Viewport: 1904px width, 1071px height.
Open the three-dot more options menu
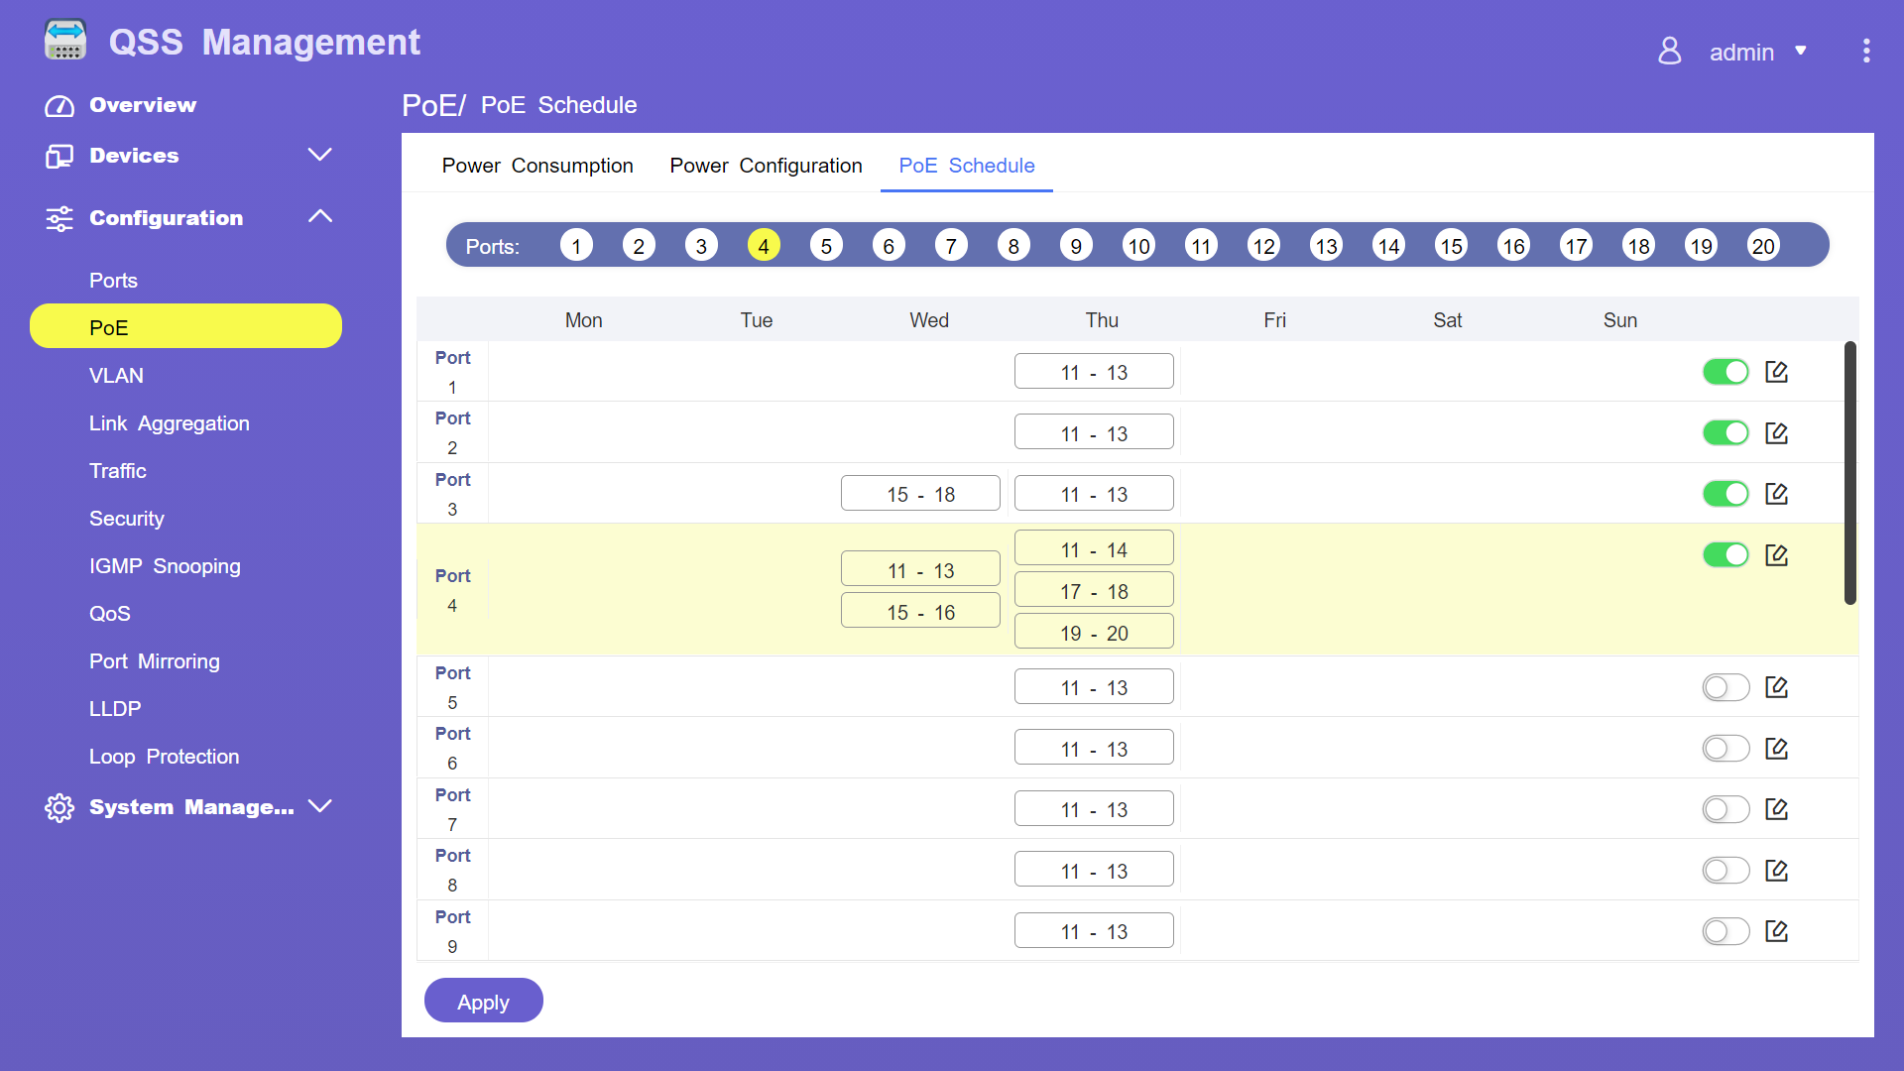point(1866,51)
